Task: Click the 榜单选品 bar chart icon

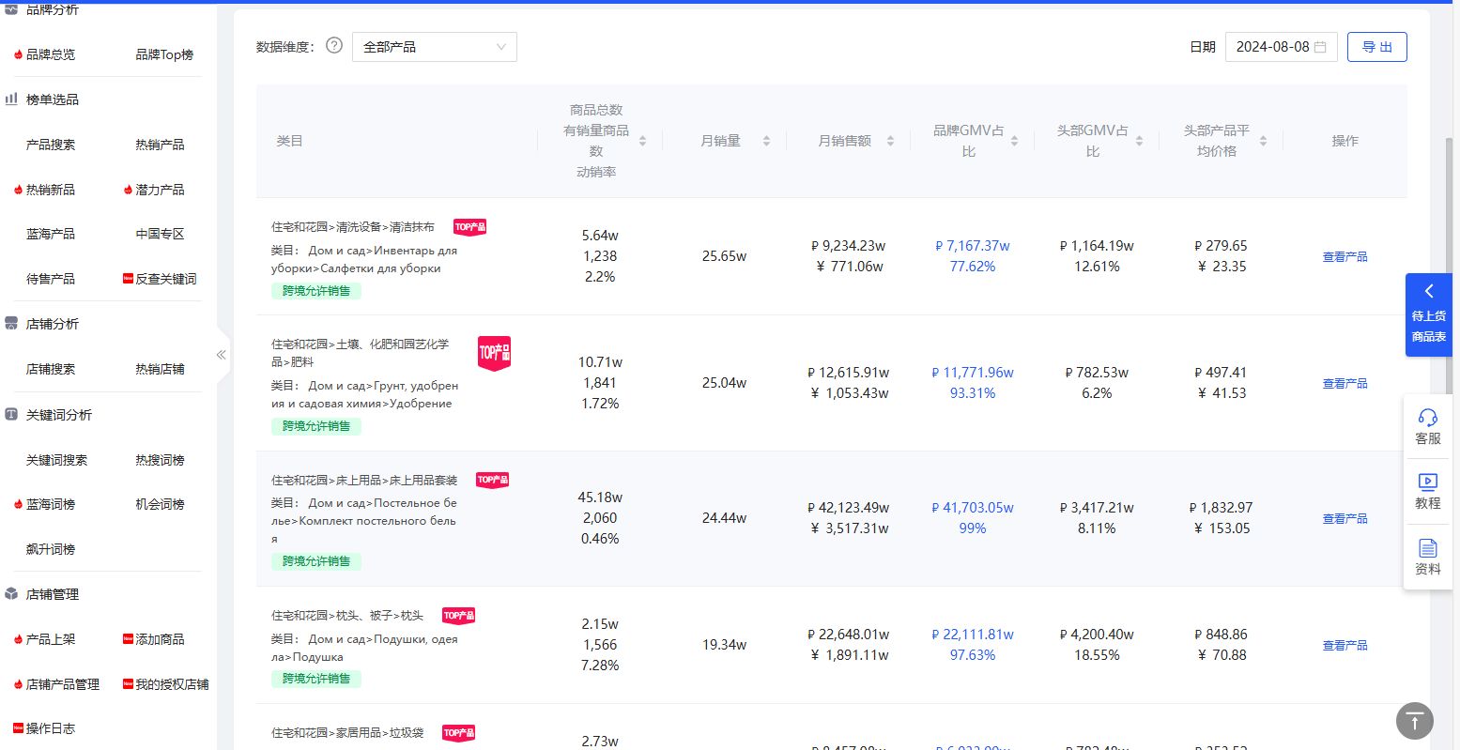Action: [12, 99]
